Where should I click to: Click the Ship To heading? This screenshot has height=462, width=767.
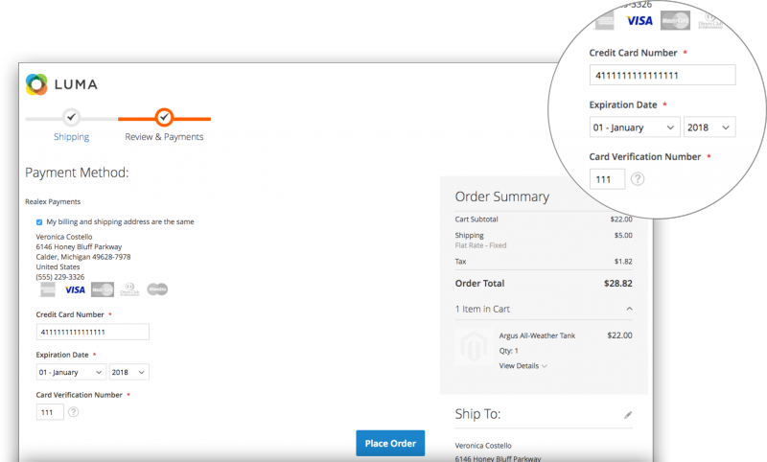click(x=477, y=414)
